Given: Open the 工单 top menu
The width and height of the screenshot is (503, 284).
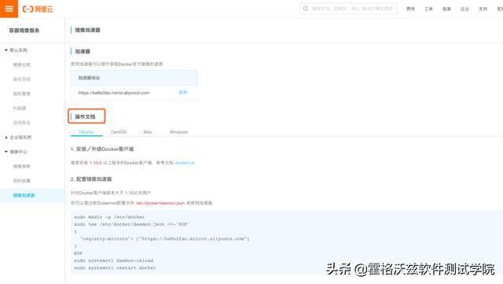Looking at the screenshot, I should coord(428,9).
